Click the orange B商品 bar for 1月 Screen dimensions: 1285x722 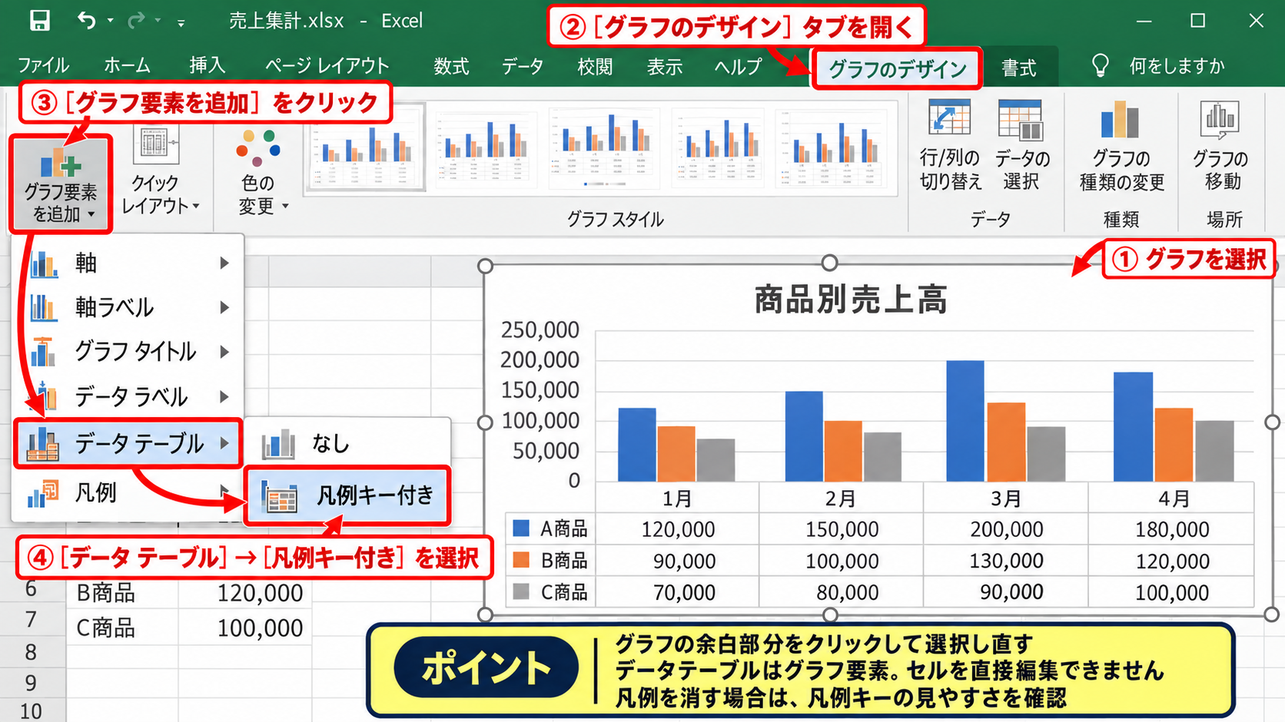(676, 454)
